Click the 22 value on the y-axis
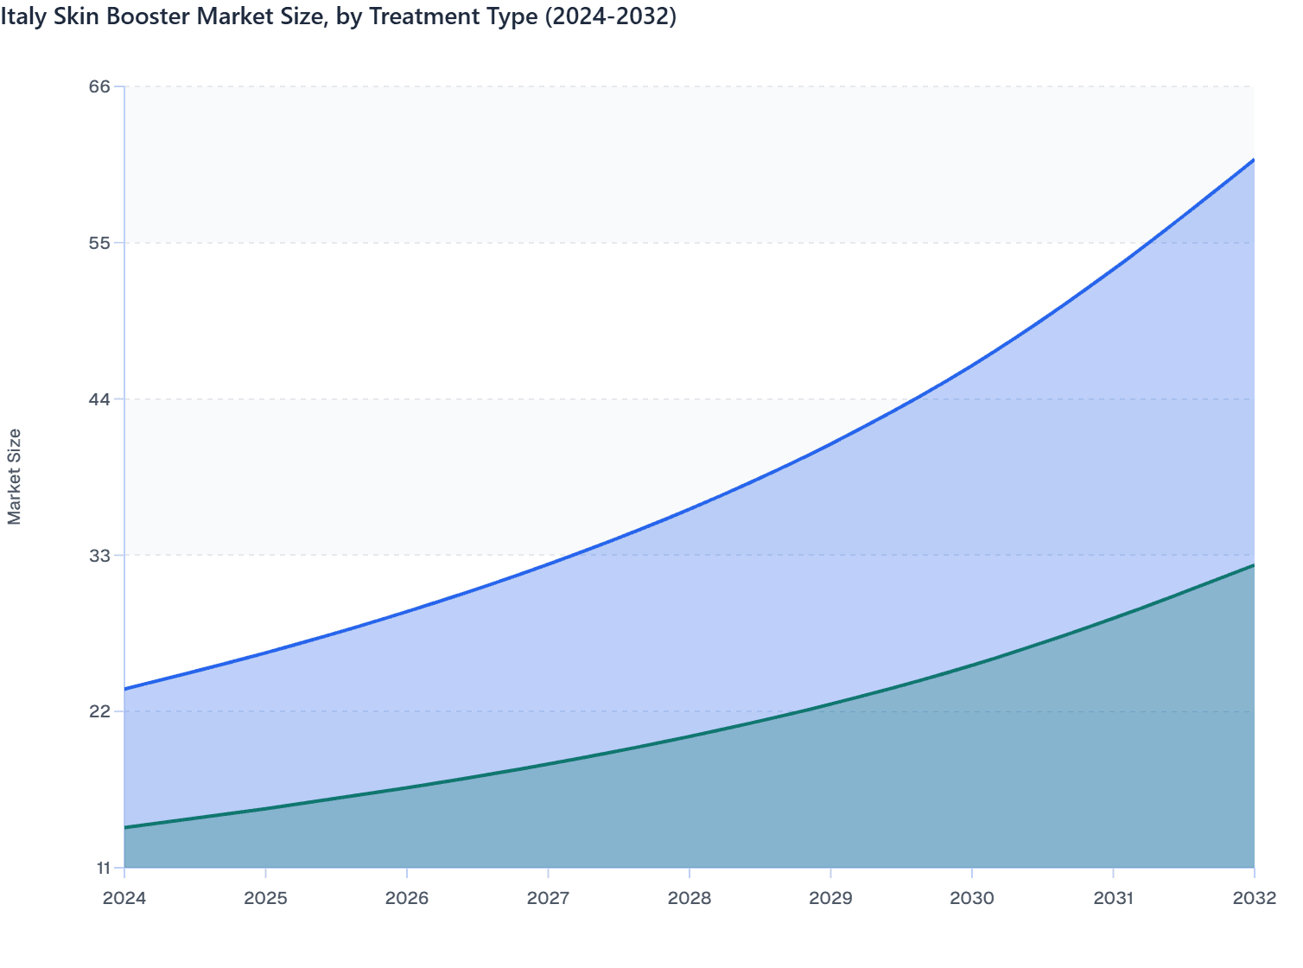Screen dimensions: 1303x968 tap(101, 710)
